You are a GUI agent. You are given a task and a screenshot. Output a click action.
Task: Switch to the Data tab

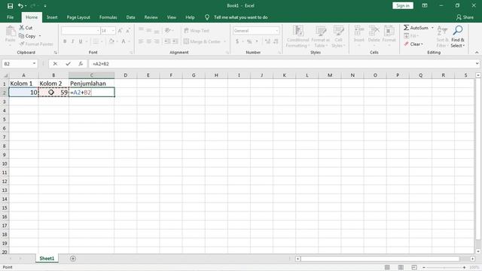point(130,17)
